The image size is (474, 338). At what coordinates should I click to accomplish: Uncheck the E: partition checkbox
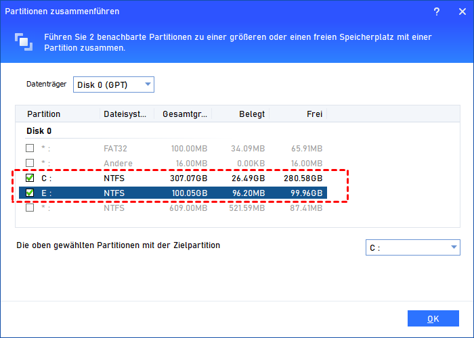[x=30, y=193]
